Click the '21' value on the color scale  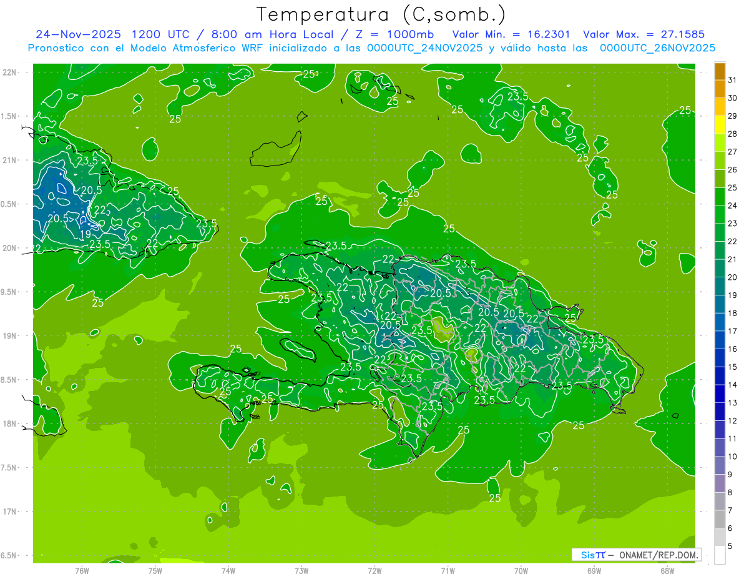coord(733,259)
